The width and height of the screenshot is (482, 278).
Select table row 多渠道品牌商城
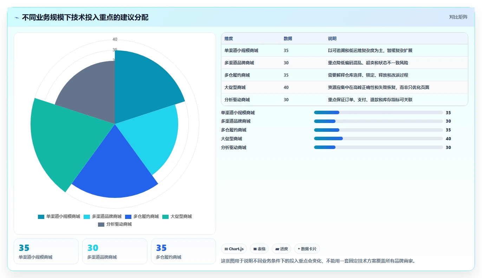click(345, 63)
